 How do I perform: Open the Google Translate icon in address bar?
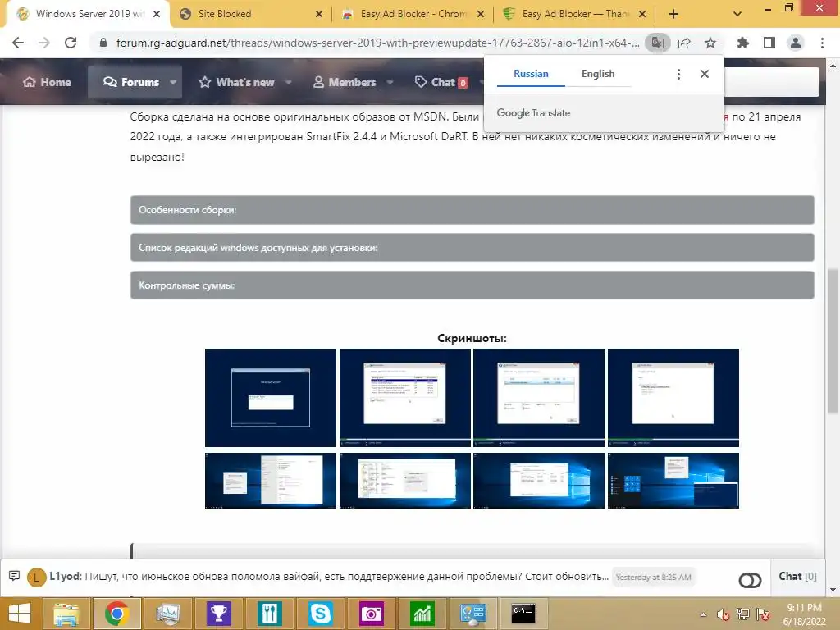click(x=657, y=43)
